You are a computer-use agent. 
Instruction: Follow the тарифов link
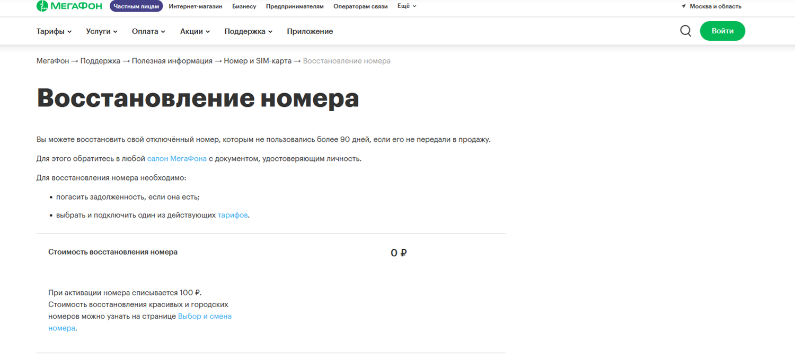[x=233, y=215]
